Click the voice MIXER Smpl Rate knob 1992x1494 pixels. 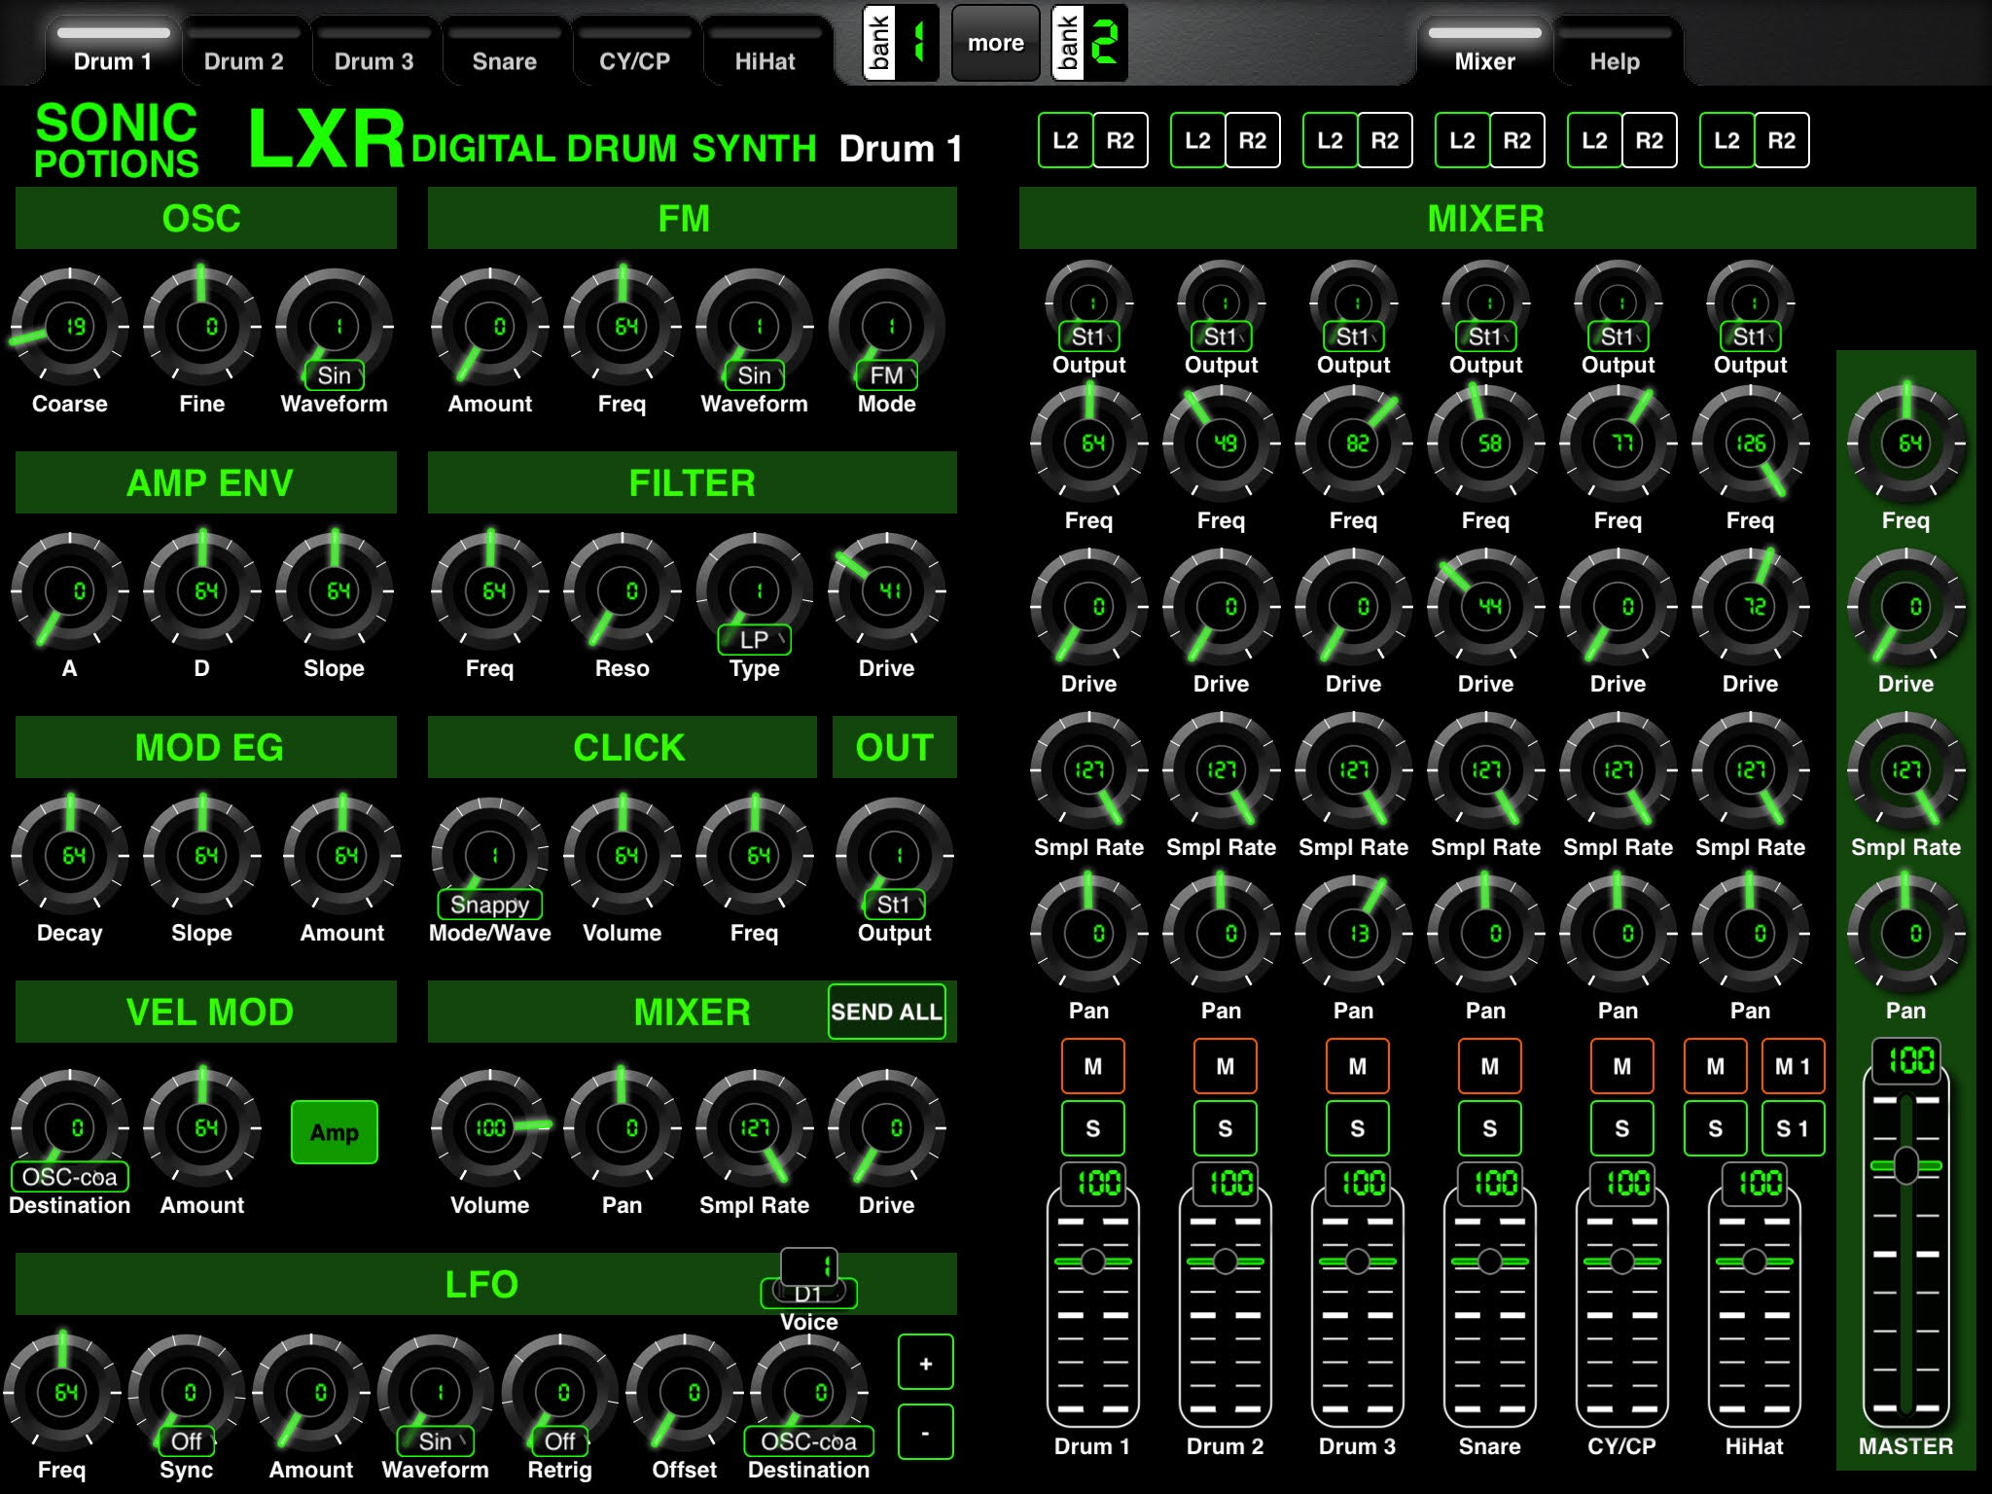(755, 1128)
